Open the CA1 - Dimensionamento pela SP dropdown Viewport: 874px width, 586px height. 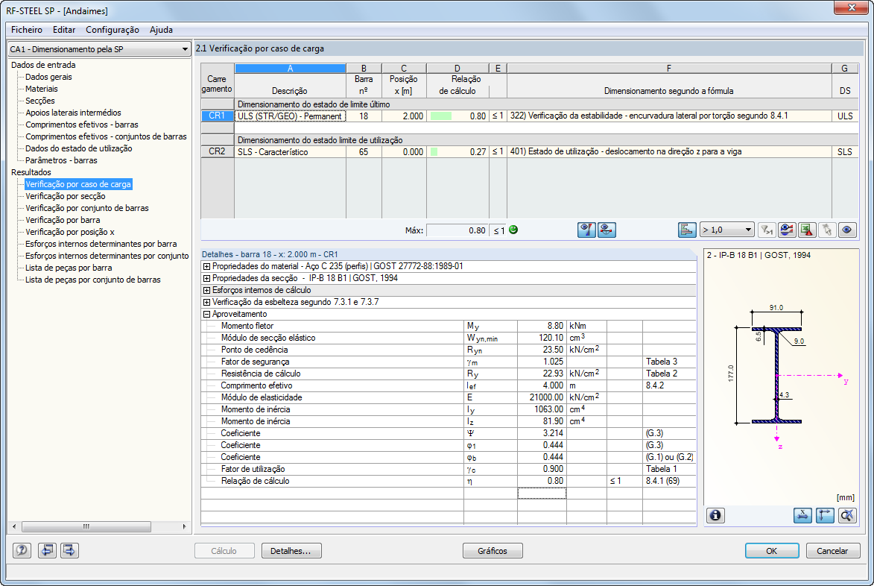99,49
